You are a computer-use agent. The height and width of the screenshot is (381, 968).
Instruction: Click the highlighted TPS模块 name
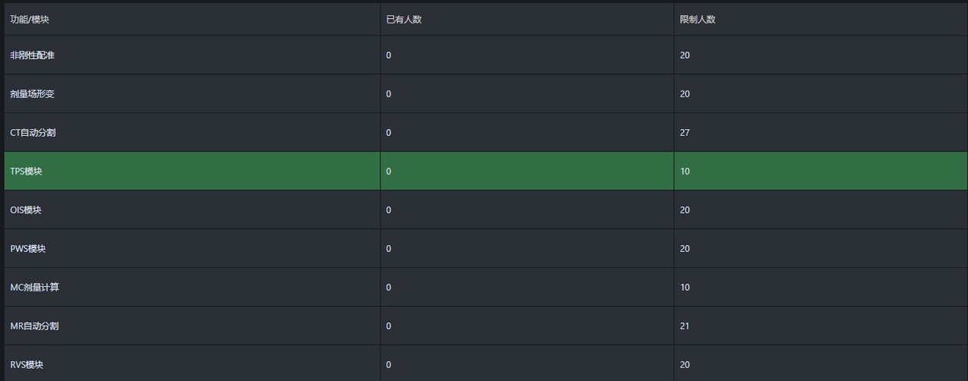pos(26,171)
